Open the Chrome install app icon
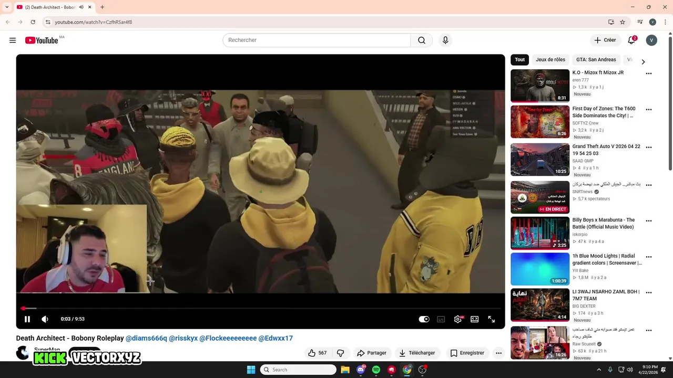The height and width of the screenshot is (378, 673). (x=611, y=22)
